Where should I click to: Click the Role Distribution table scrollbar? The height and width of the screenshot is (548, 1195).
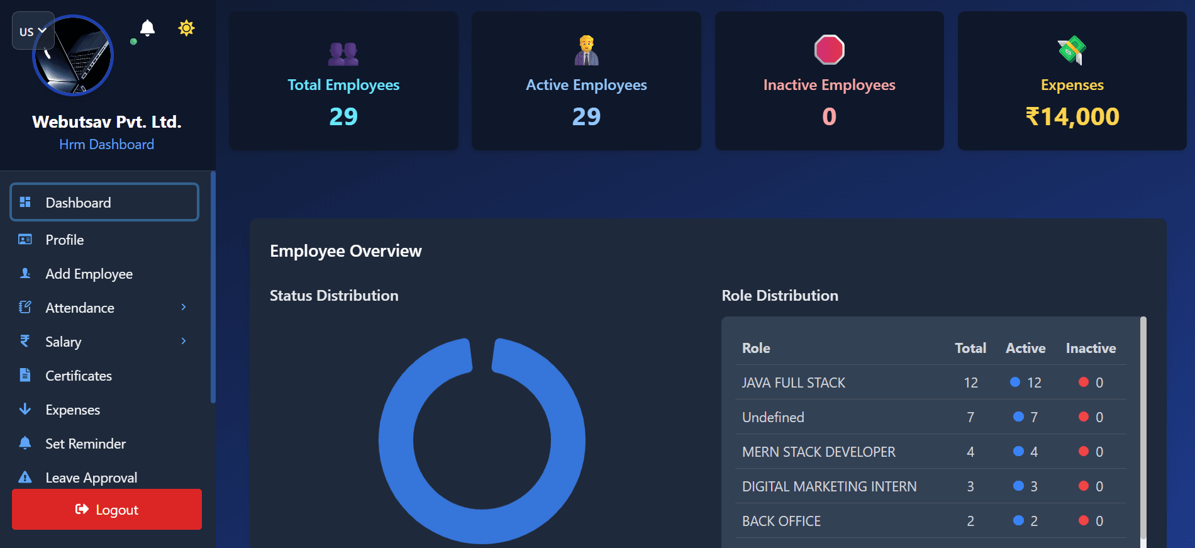[1143, 428]
